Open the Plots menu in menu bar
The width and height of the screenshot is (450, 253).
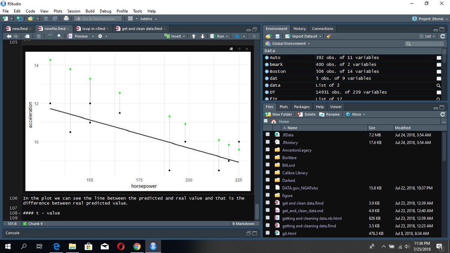(x=58, y=11)
